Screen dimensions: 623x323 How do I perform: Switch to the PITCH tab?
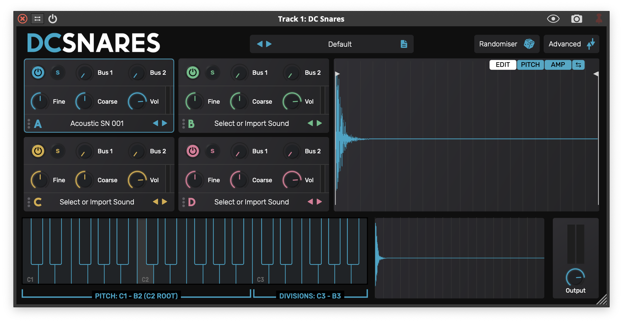[530, 65]
